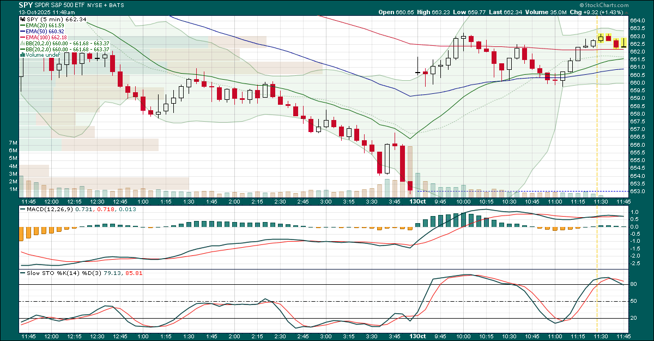Click the -1.0 label on MACD axis
The height and width of the screenshot is (341, 654).
click(635, 241)
